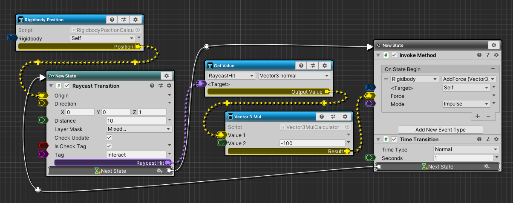Open presets icon of Raycast Transition
The image size is (513, 203).
(161, 86)
